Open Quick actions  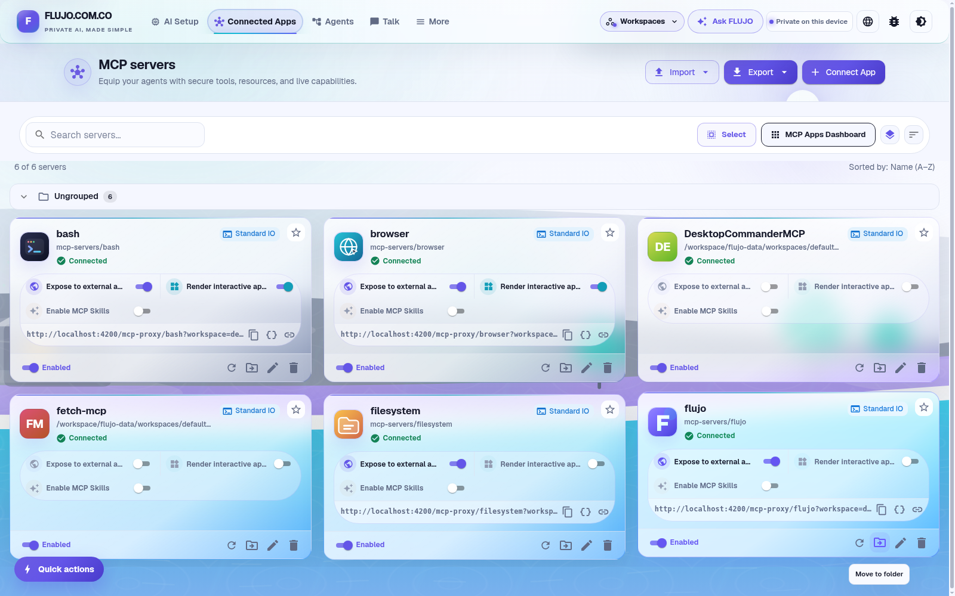pyautogui.click(x=59, y=569)
